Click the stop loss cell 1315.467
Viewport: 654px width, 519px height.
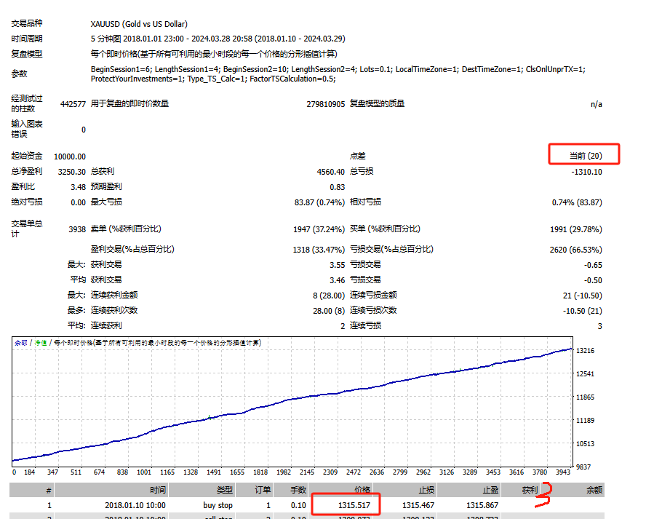click(418, 505)
